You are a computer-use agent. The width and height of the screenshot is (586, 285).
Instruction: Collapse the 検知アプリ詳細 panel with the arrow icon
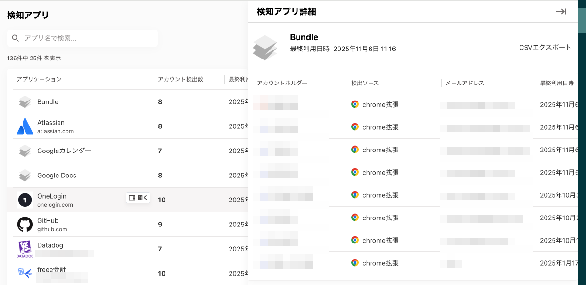[561, 11]
